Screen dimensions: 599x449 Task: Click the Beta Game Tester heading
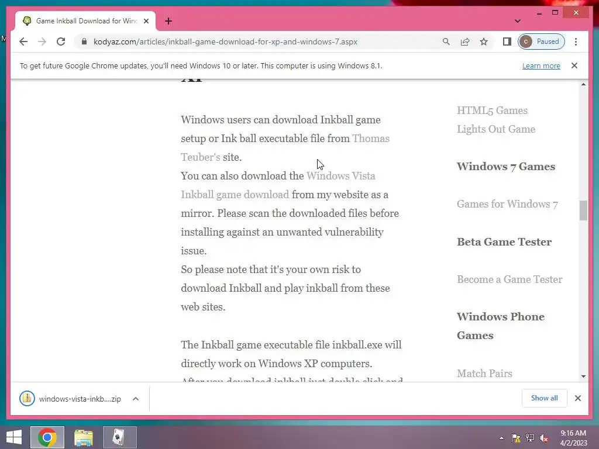tap(504, 242)
